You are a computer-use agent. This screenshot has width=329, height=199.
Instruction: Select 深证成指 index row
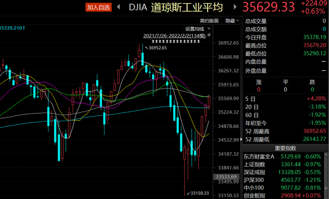[x=282, y=172]
